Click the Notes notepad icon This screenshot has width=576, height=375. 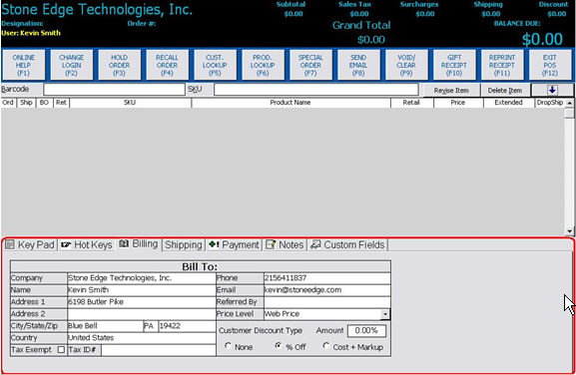pos(271,244)
